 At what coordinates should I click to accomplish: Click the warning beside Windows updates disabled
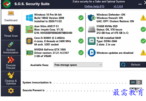(x=143, y=53)
